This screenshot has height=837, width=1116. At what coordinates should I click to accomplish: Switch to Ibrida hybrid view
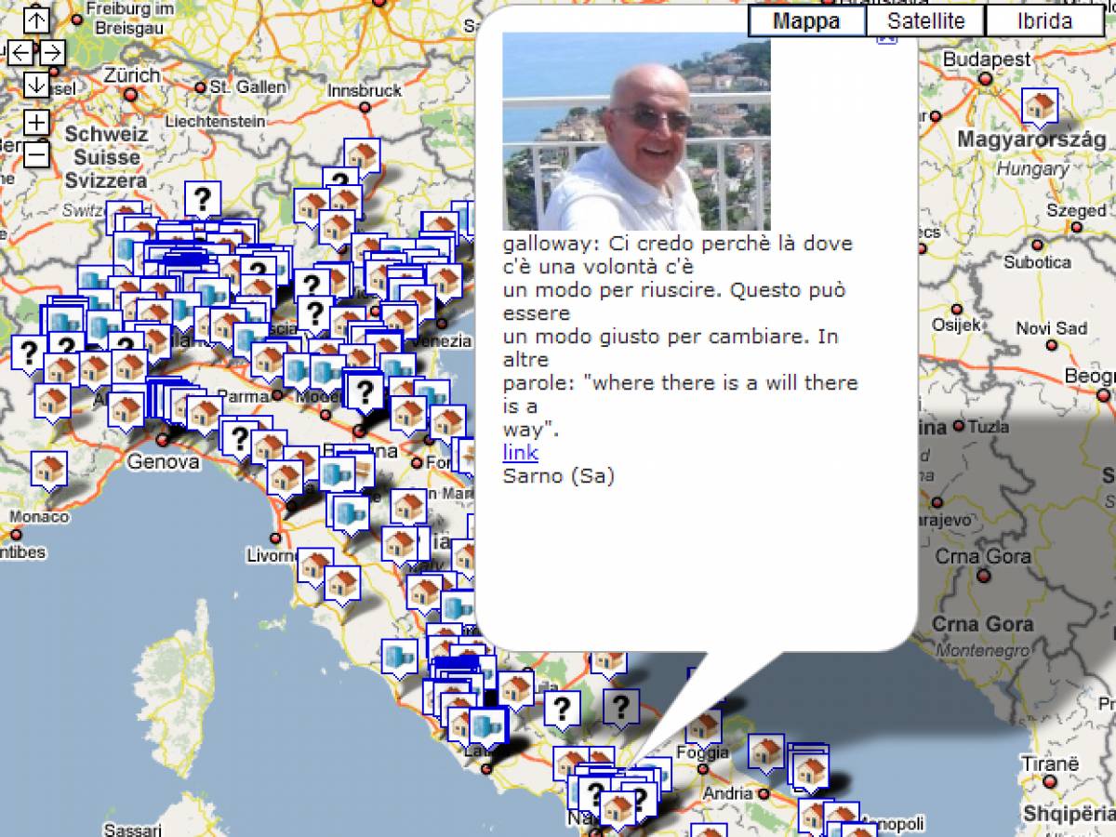point(1044,21)
